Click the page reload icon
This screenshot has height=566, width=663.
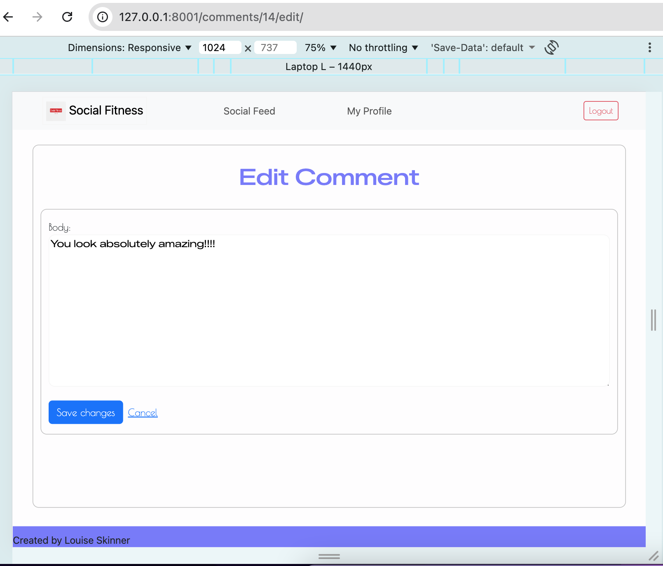click(x=67, y=17)
